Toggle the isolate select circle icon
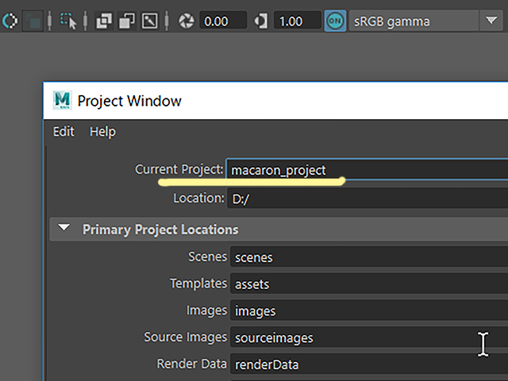Image resolution: width=508 pixels, height=381 pixels. (10, 21)
